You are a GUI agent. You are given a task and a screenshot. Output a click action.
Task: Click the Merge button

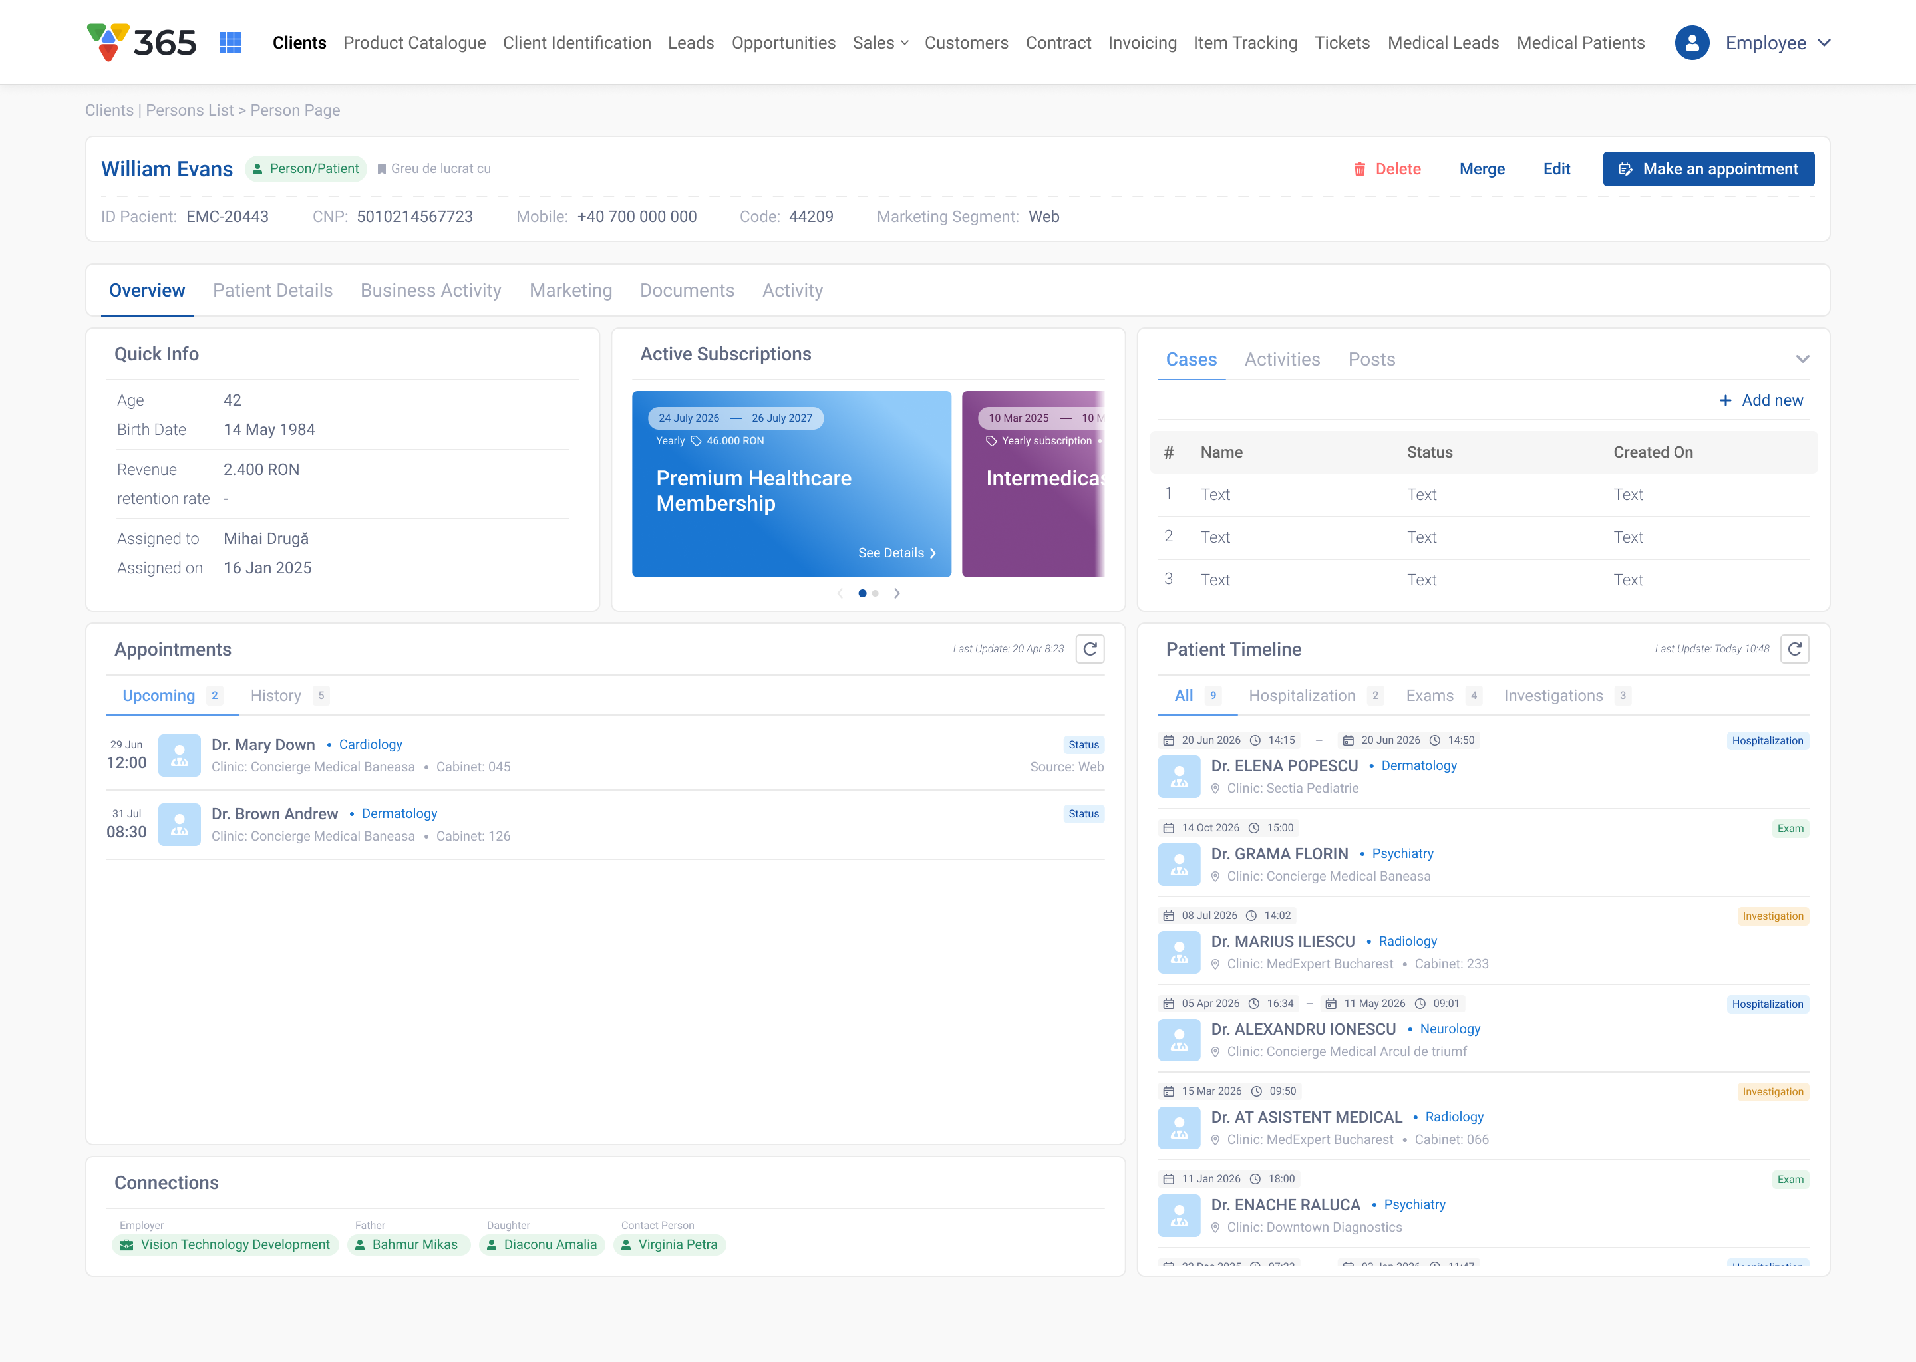(1482, 170)
